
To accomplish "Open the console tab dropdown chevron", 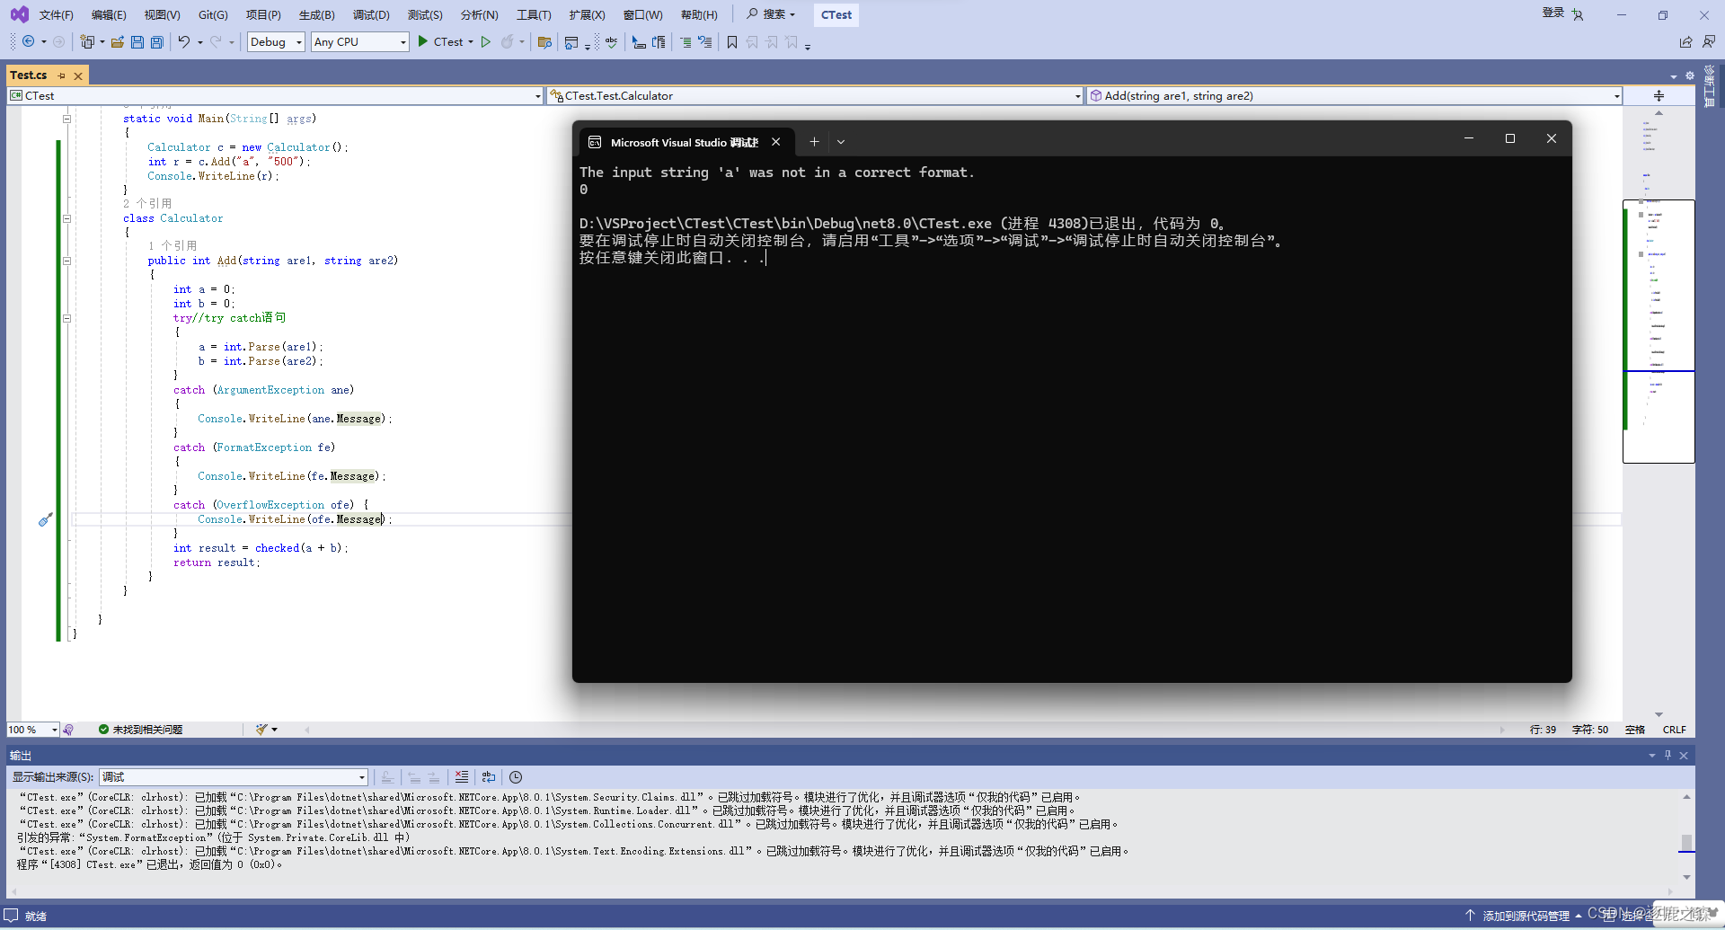I will click(841, 142).
